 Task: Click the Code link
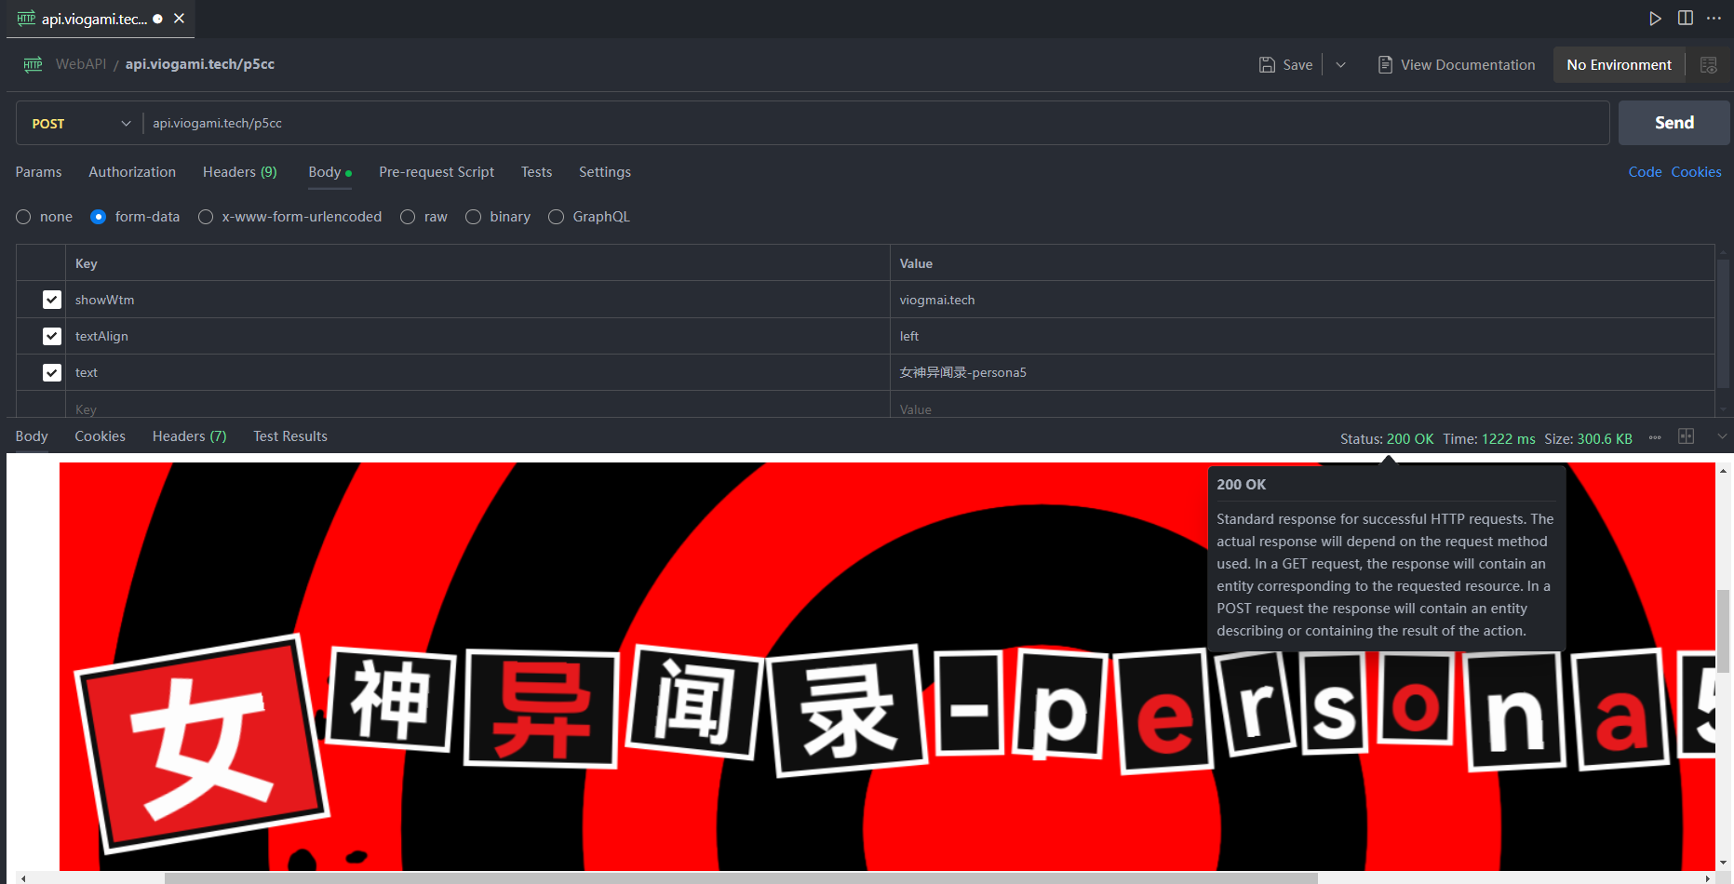pos(1645,172)
